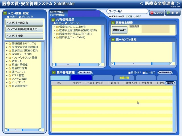Screen dimensions: 182x136
Task: Click the 更新 refresh button
Action: click(173, 13)
